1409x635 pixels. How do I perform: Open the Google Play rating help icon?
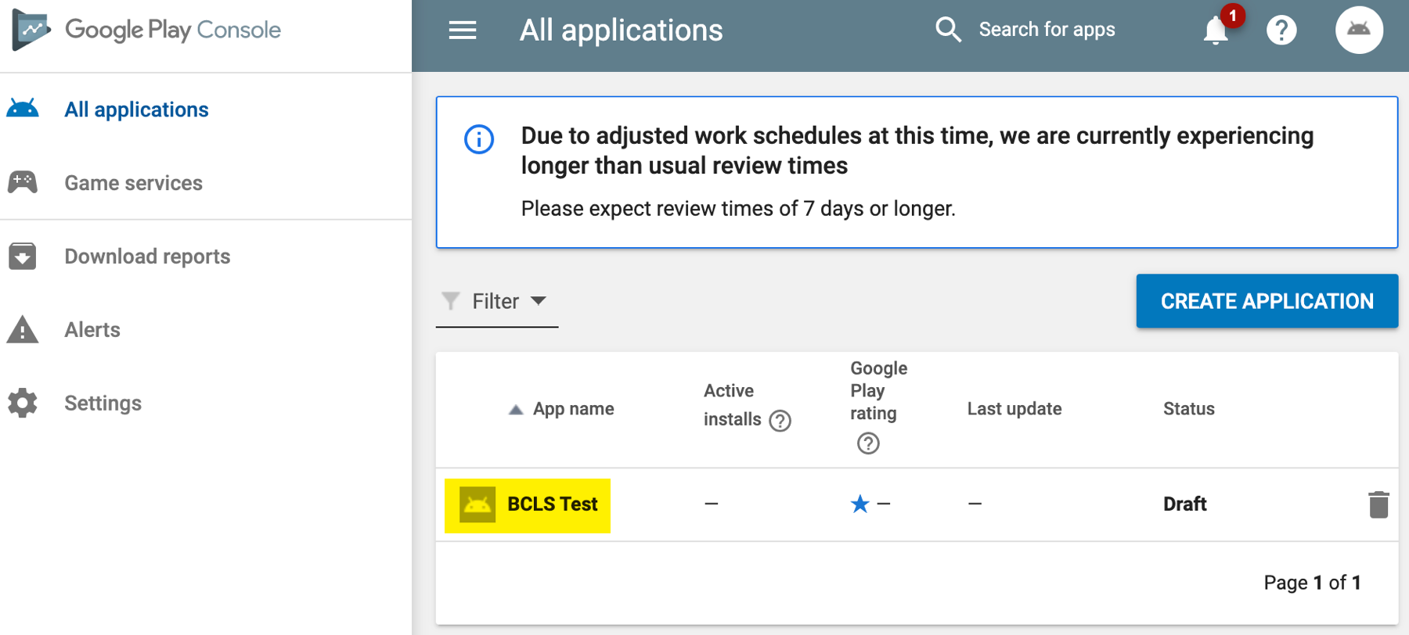(x=868, y=443)
